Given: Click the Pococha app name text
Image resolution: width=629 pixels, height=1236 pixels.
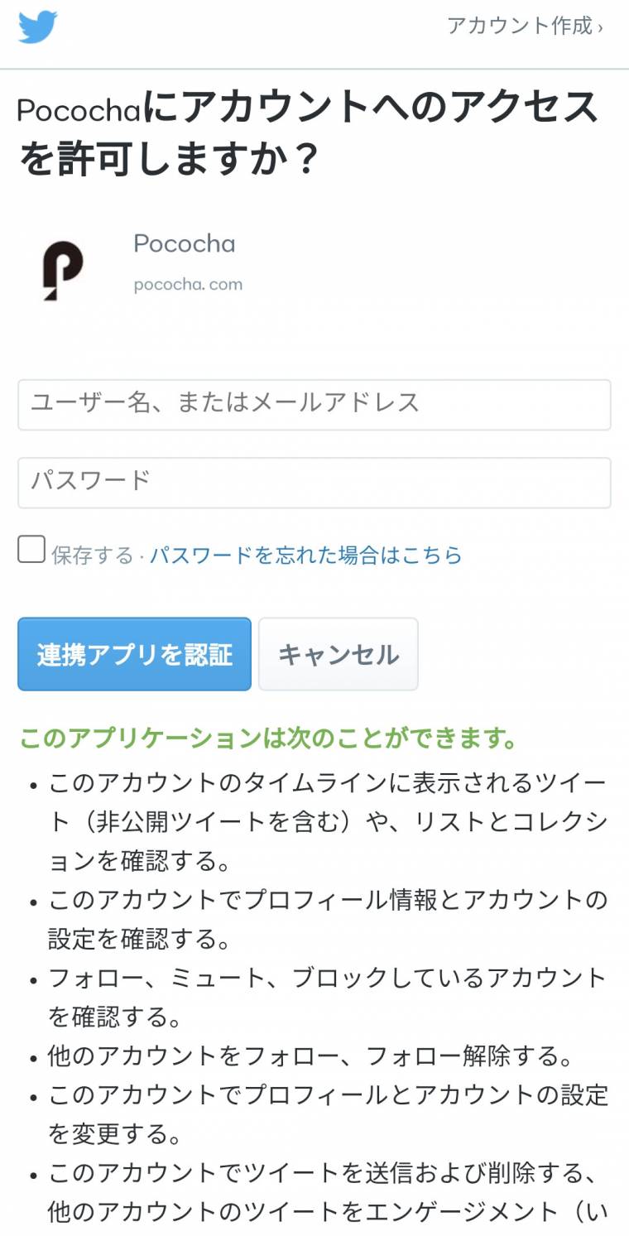Looking at the screenshot, I should tap(184, 243).
